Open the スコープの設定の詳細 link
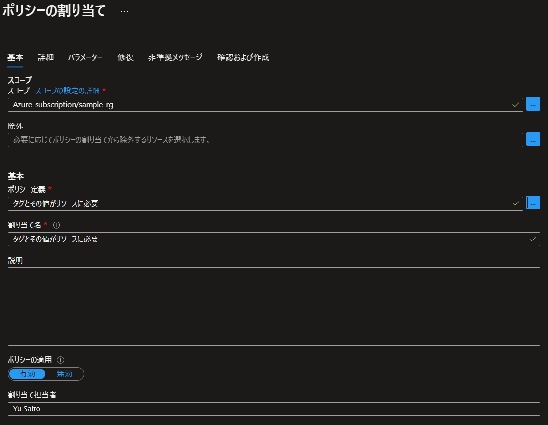This screenshot has width=548, height=425. click(x=67, y=91)
